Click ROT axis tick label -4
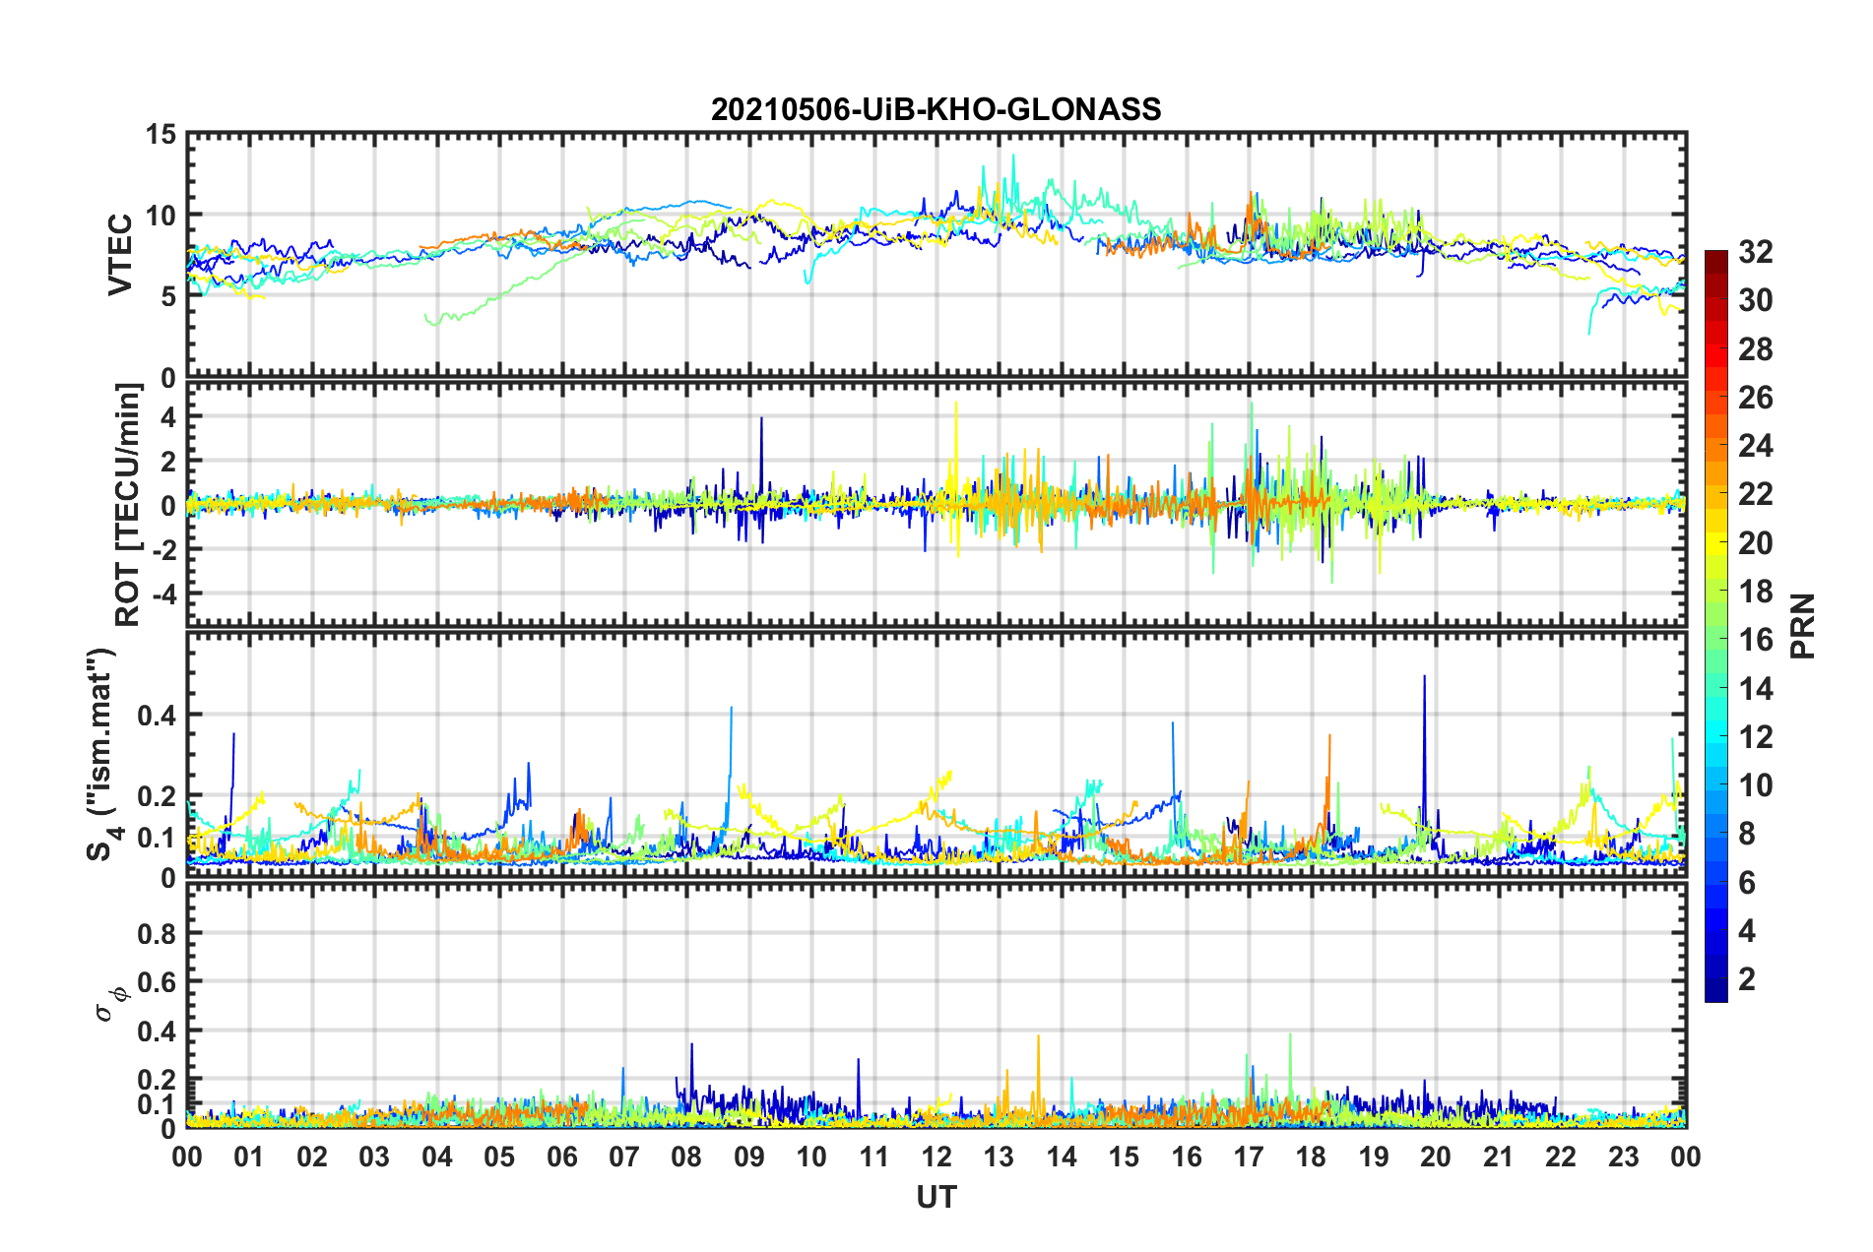The width and height of the screenshot is (1873, 1252). click(162, 594)
